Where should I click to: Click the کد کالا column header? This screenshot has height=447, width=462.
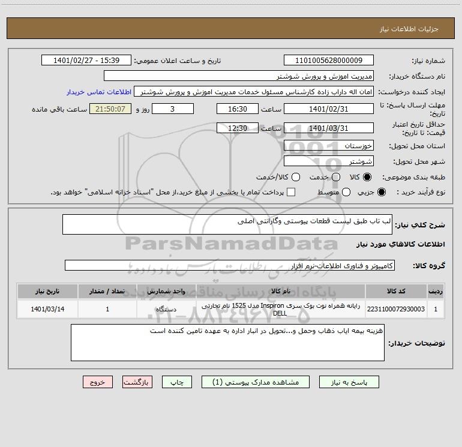396,291
